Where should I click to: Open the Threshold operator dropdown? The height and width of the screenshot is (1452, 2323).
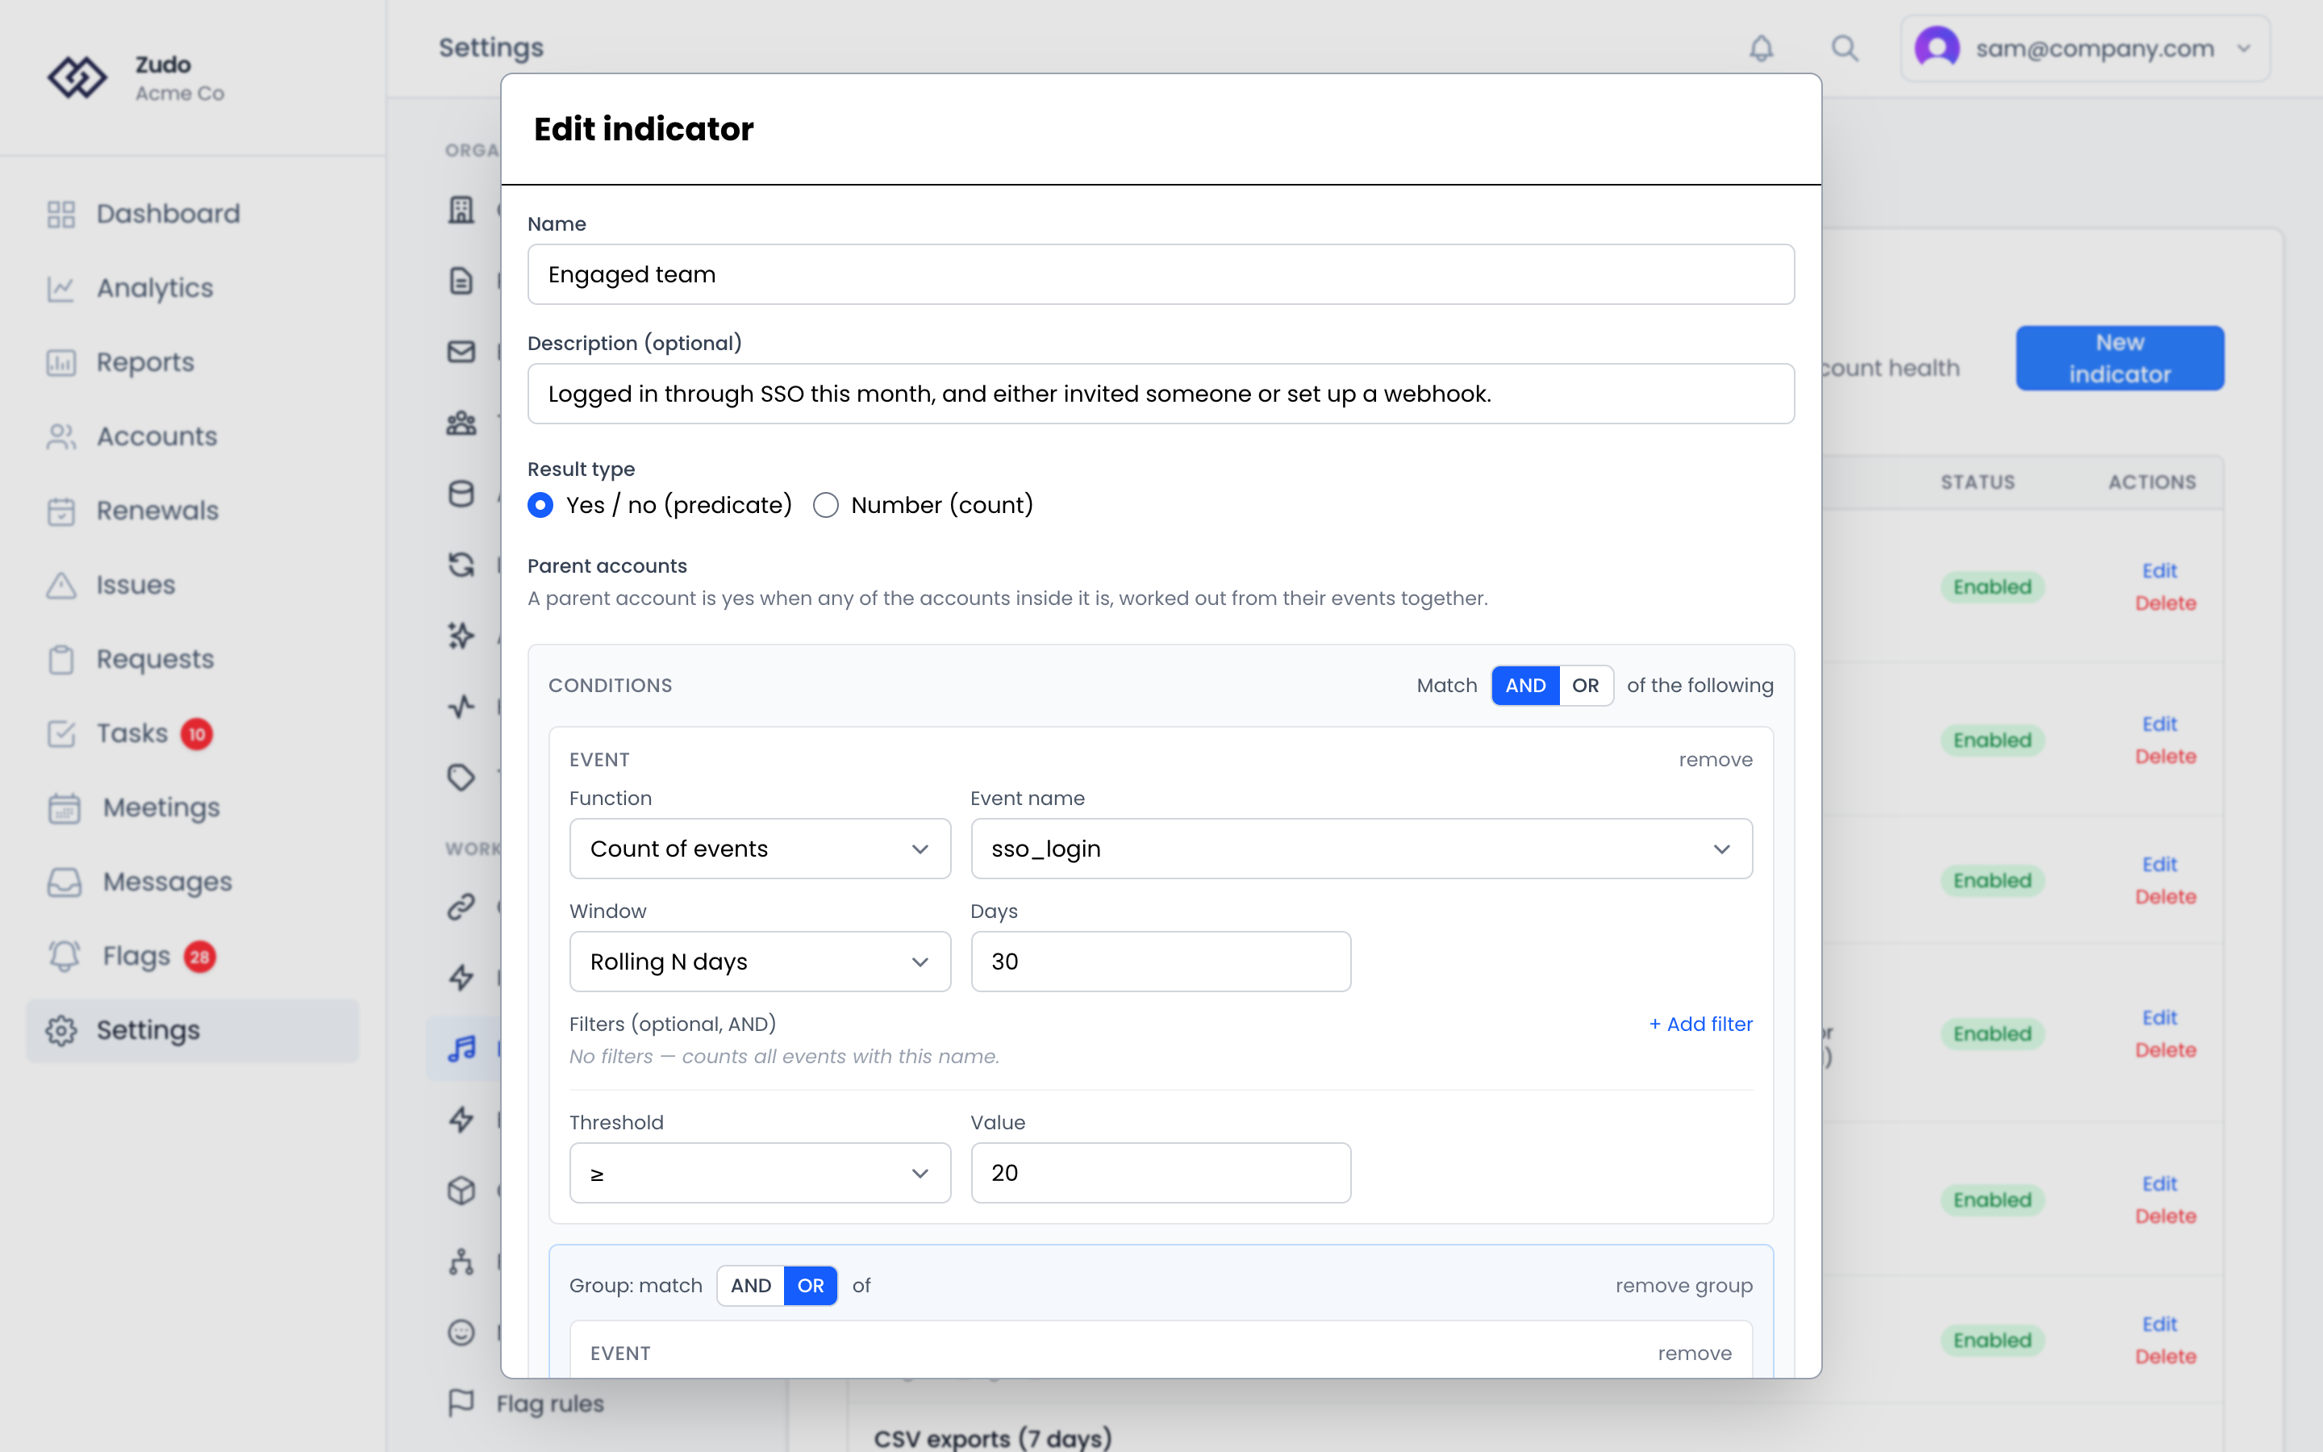click(761, 1173)
